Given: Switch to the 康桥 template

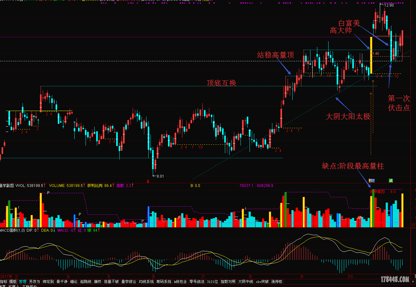Looking at the screenshot, I should (97, 281).
